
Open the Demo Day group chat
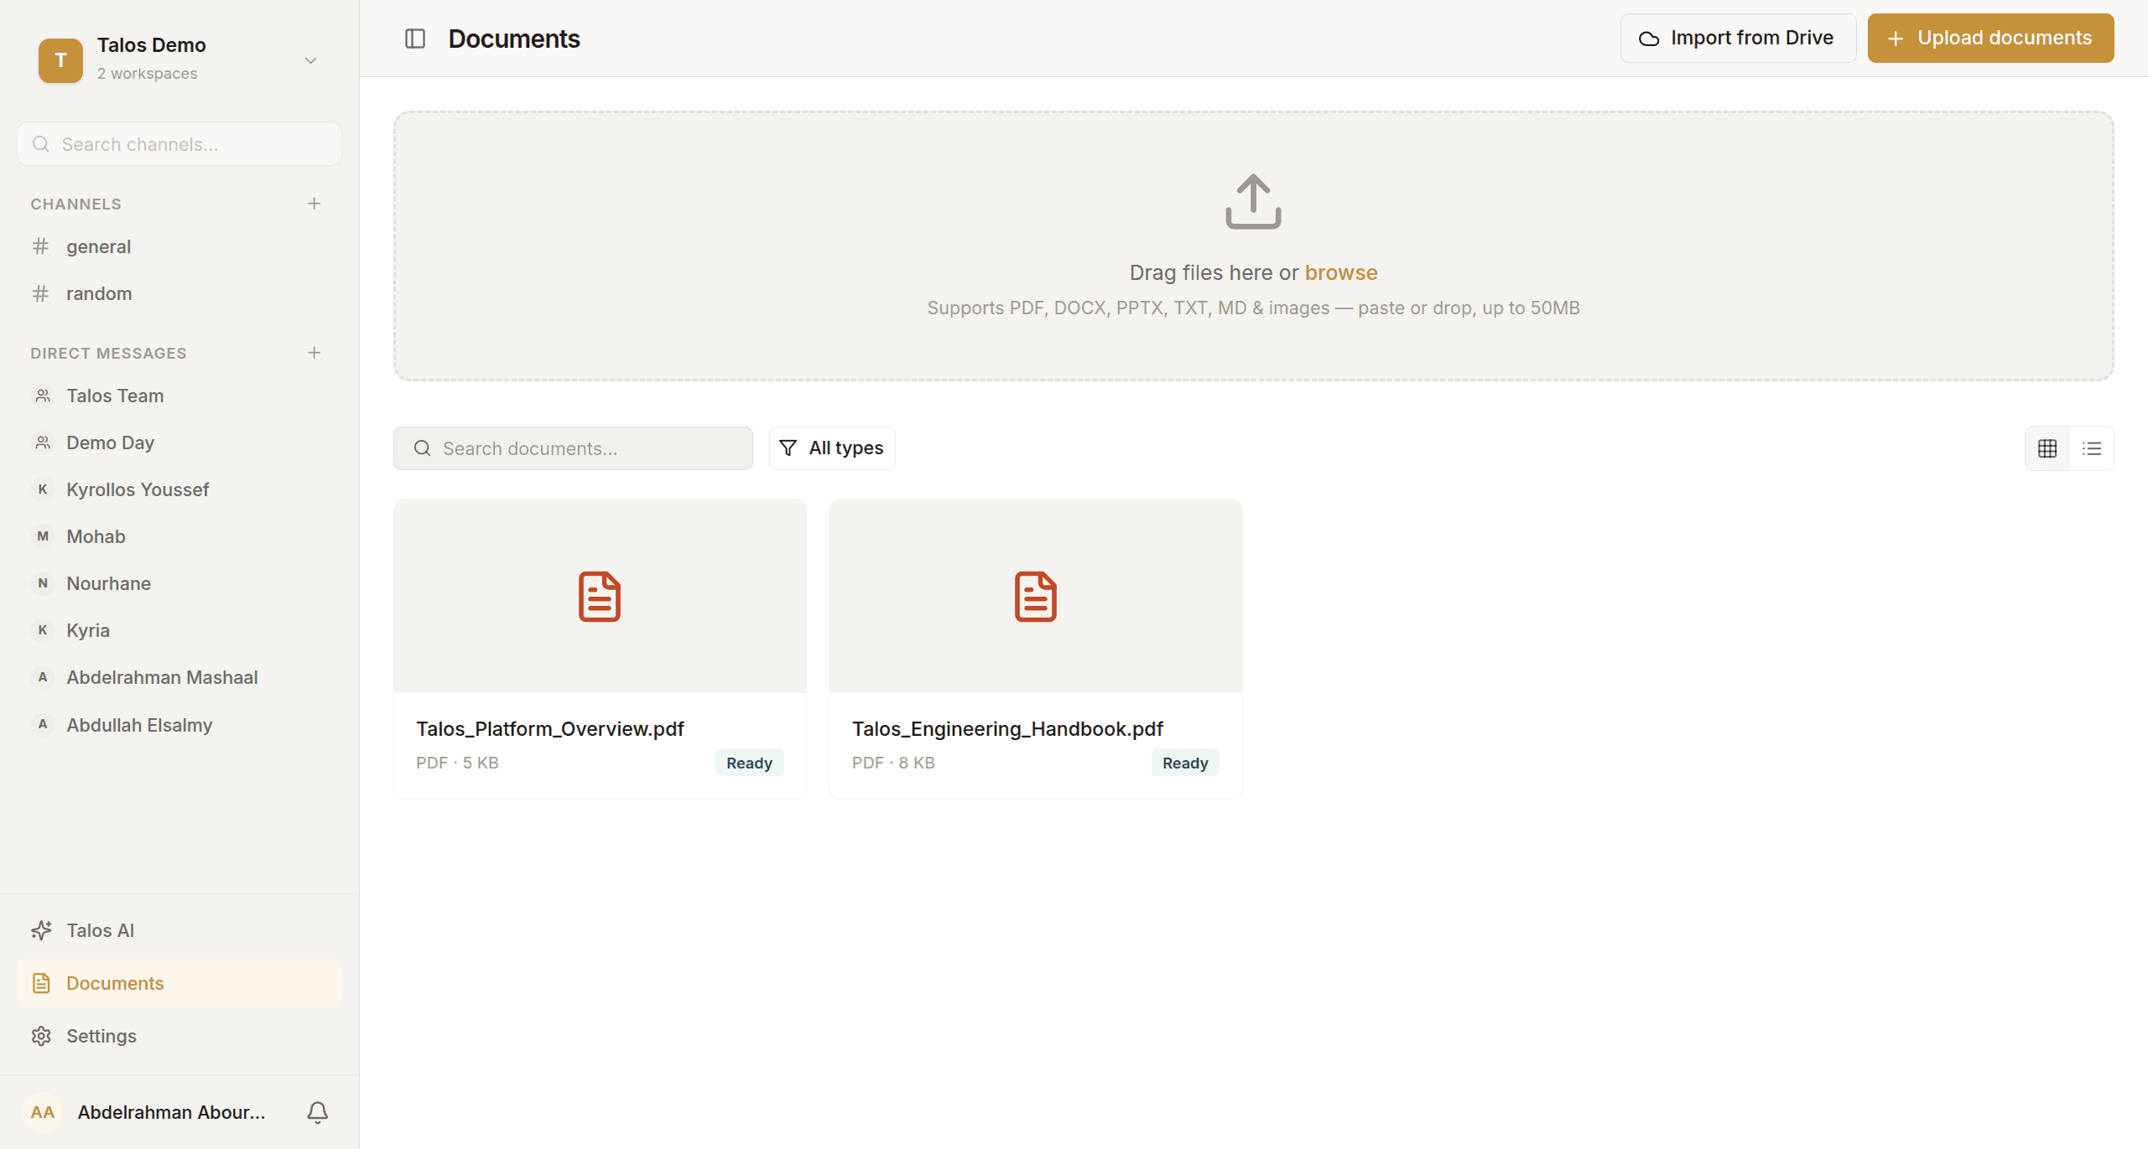coord(179,443)
